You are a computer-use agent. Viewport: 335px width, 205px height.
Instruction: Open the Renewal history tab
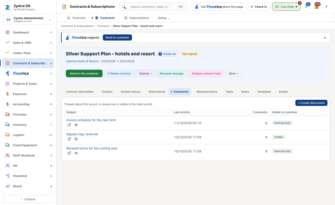point(207,92)
